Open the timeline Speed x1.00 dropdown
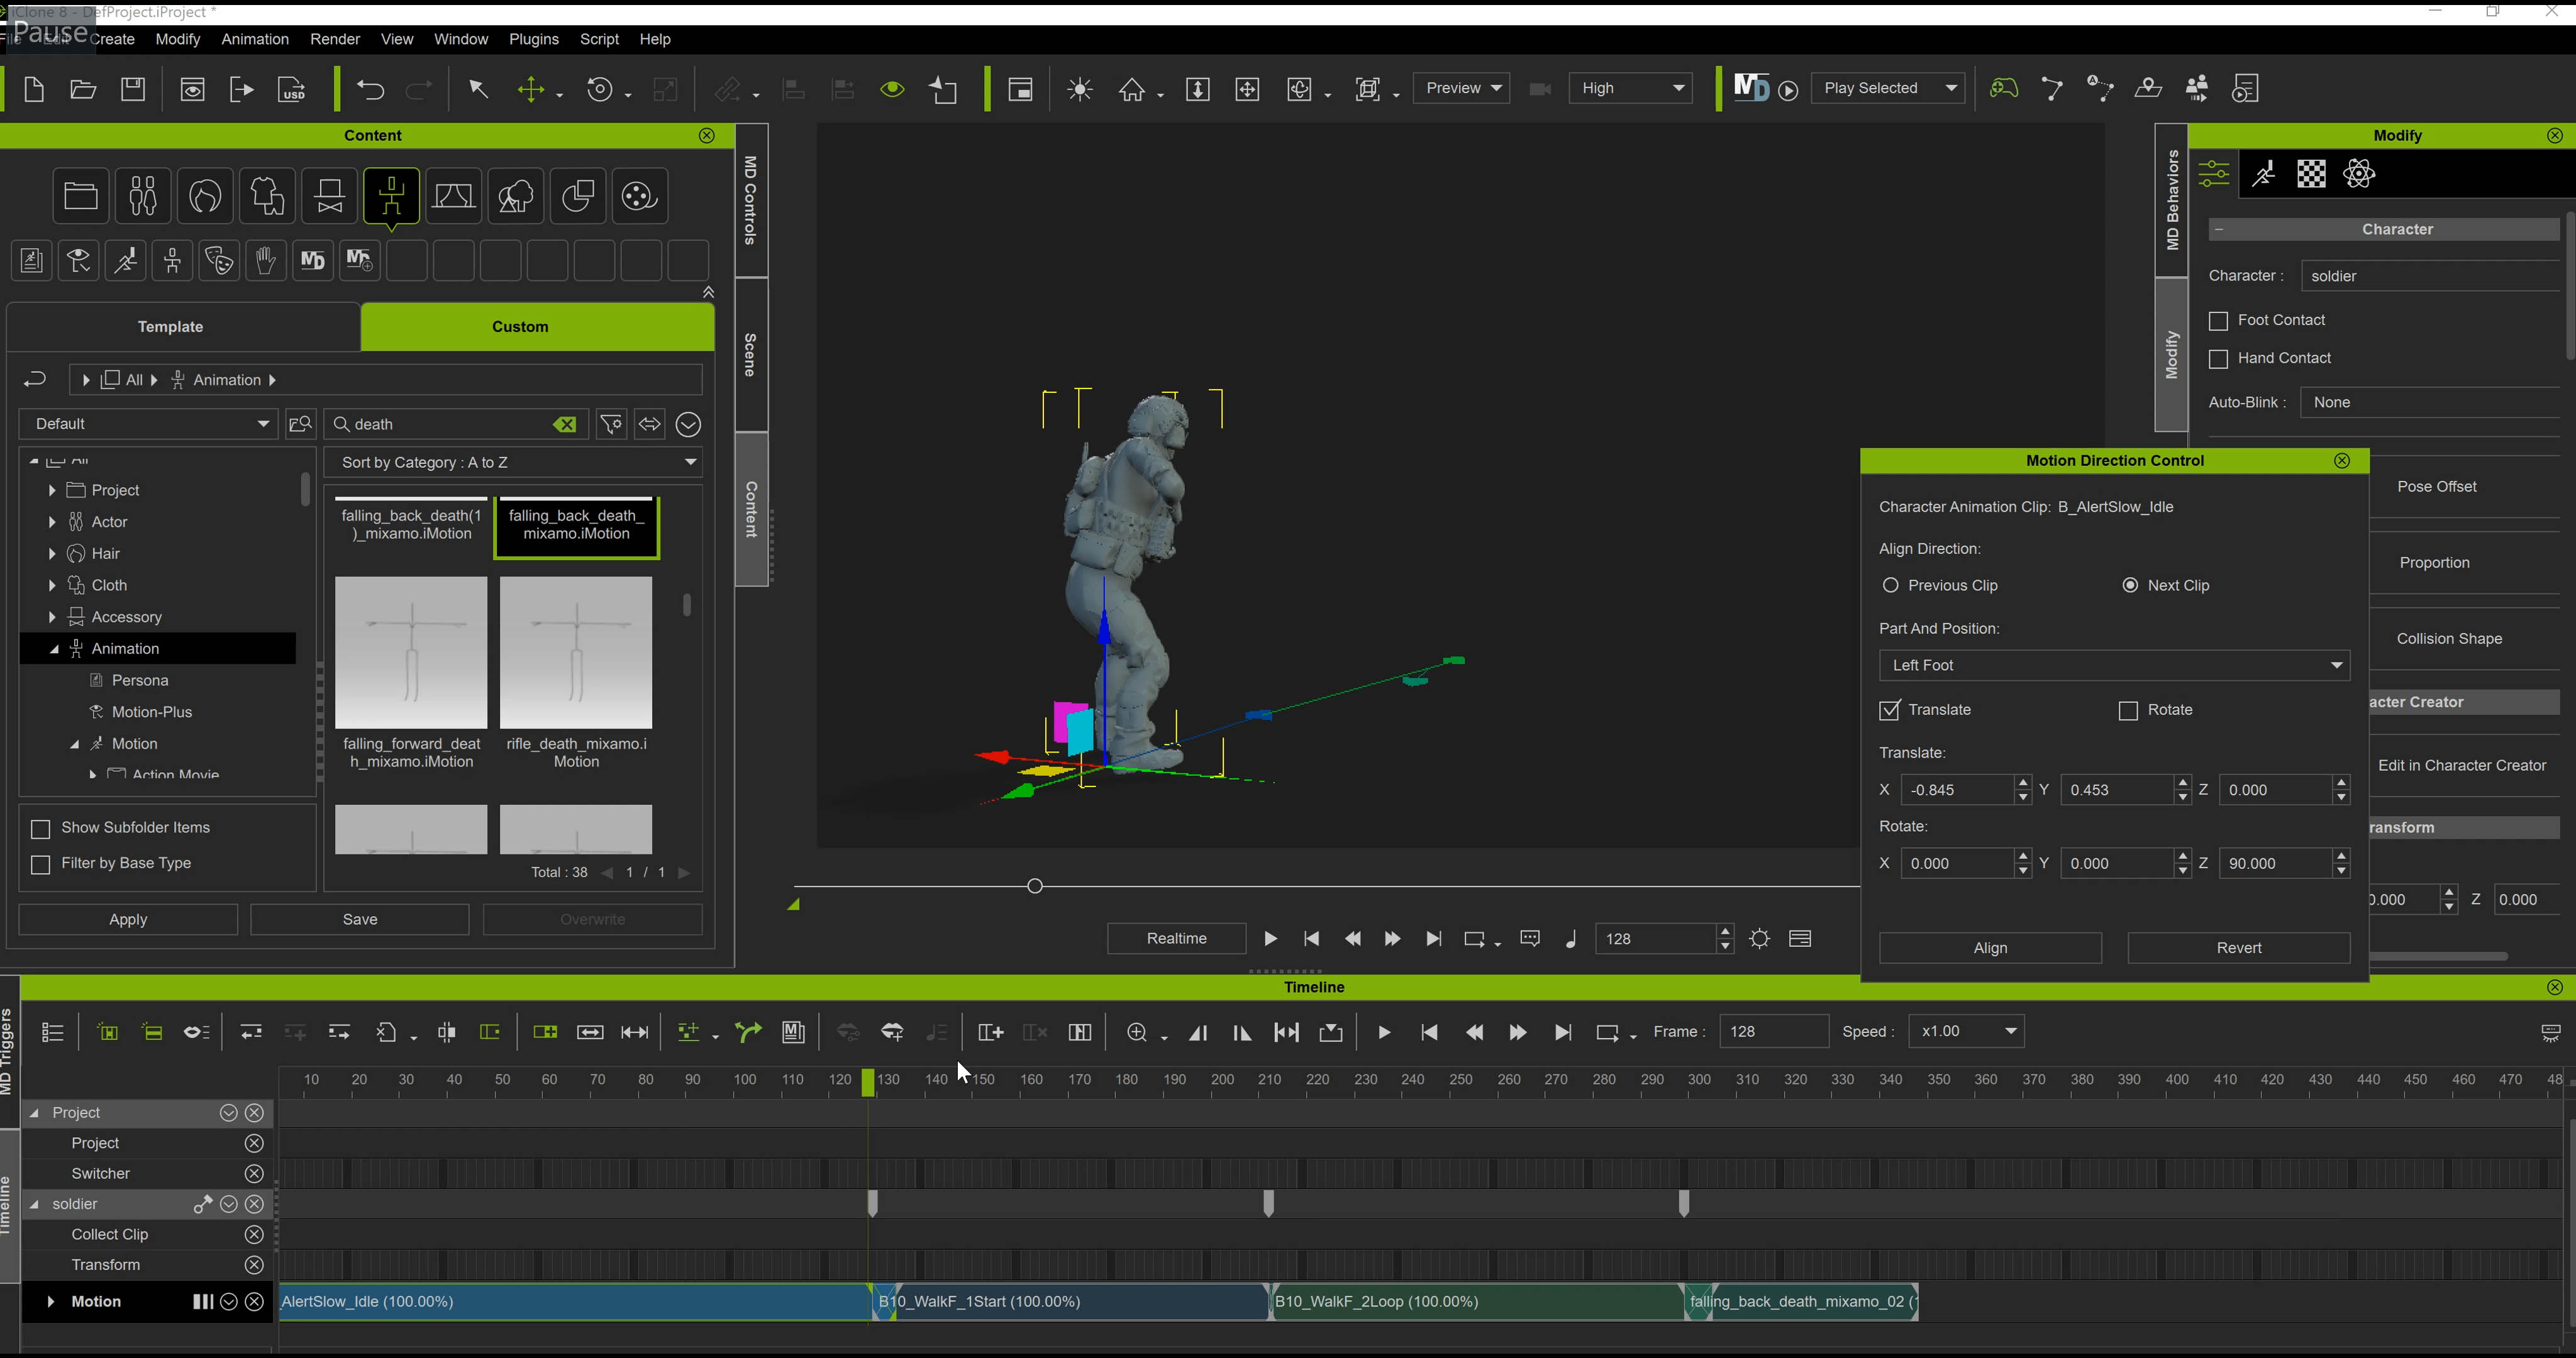 pyautogui.click(x=1966, y=1031)
